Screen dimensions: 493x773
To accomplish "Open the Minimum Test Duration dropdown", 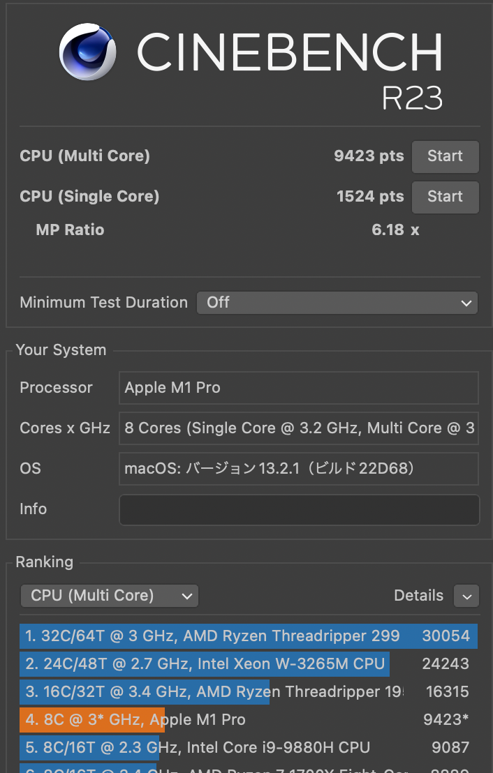I will point(466,303).
